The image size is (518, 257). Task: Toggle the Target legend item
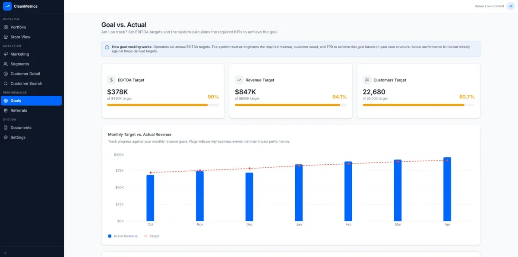click(152, 236)
